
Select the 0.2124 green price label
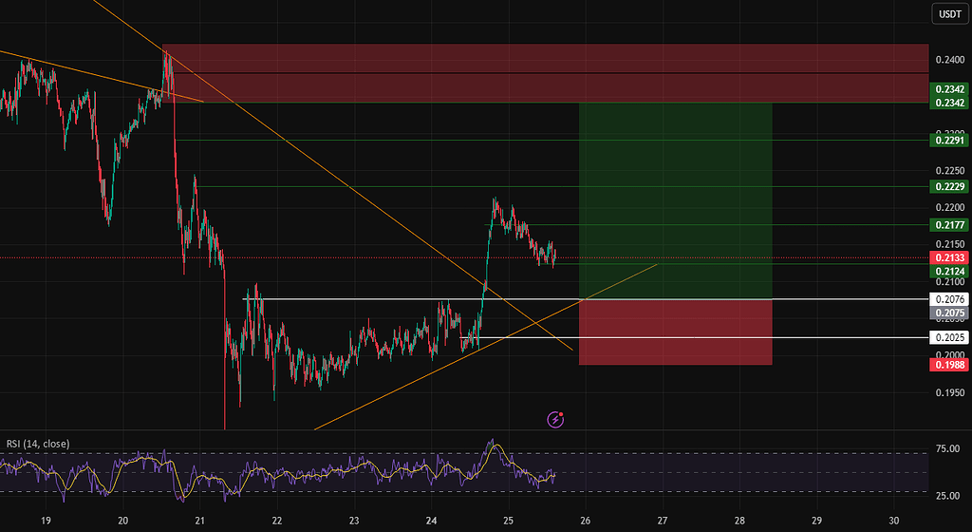[949, 272]
